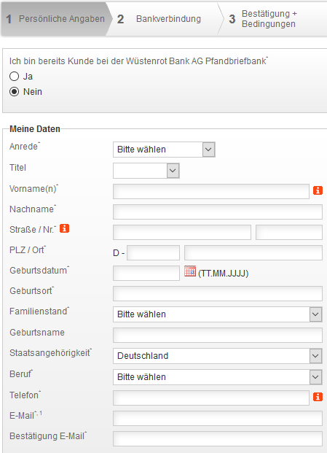Click the Familienstand label
Viewport: 327px width, 453px height.
[39, 311]
